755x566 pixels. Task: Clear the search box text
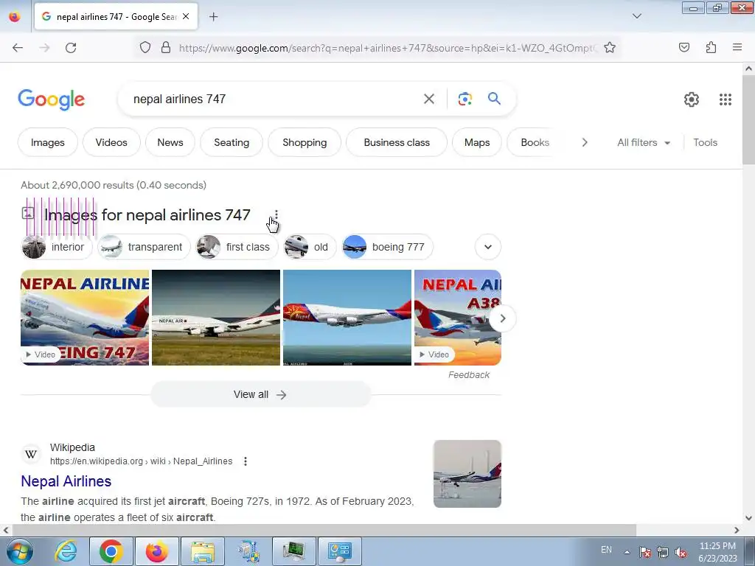428,99
